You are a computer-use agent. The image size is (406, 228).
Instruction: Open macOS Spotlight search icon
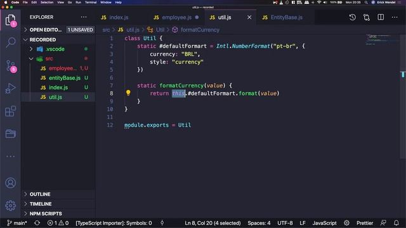pyautogui.click(x=366, y=3)
